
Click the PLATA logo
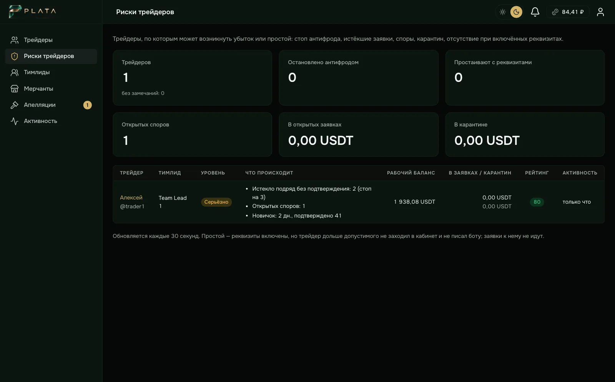(x=33, y=12)
